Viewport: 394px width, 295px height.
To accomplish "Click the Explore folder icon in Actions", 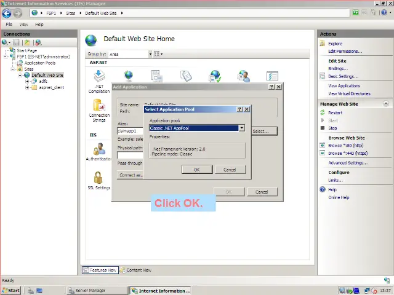I will pos(323,44).
